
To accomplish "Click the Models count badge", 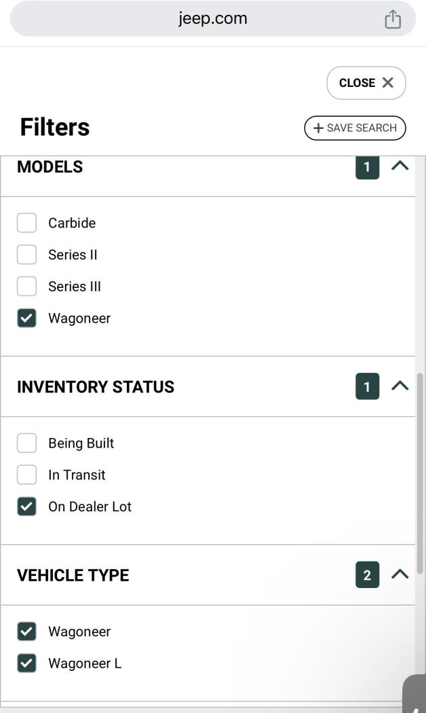I will (367, 167).
